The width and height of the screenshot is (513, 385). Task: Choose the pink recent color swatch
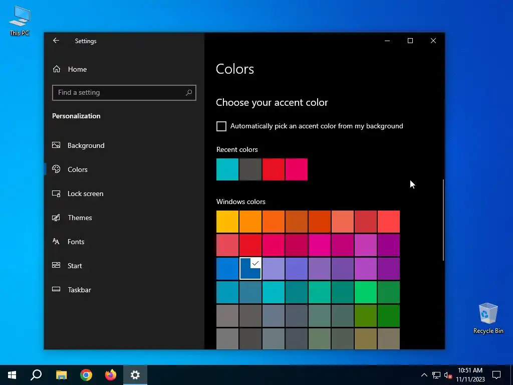coord(297,169)
